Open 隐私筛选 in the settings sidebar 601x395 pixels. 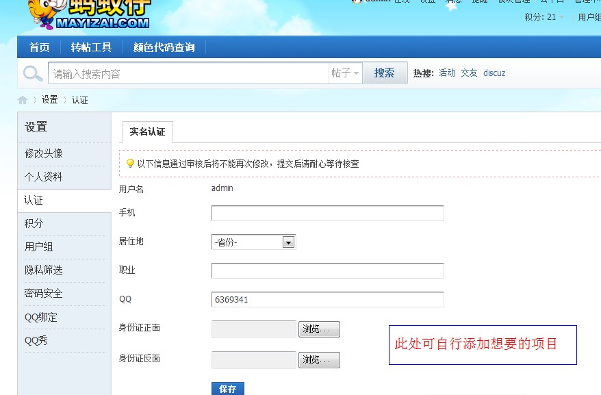tap(43, 270)
